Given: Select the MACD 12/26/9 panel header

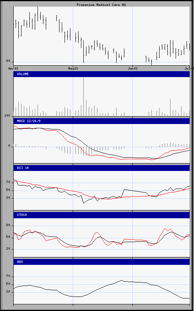Looking at the screenshot, I should click(x=101, y=121).
